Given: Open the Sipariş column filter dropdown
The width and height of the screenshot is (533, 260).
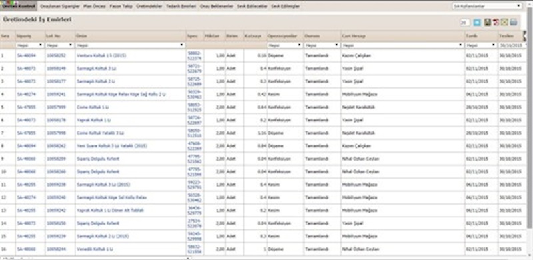Looking at the screenshot, I should pyautogui.click(x=30, y=45).
